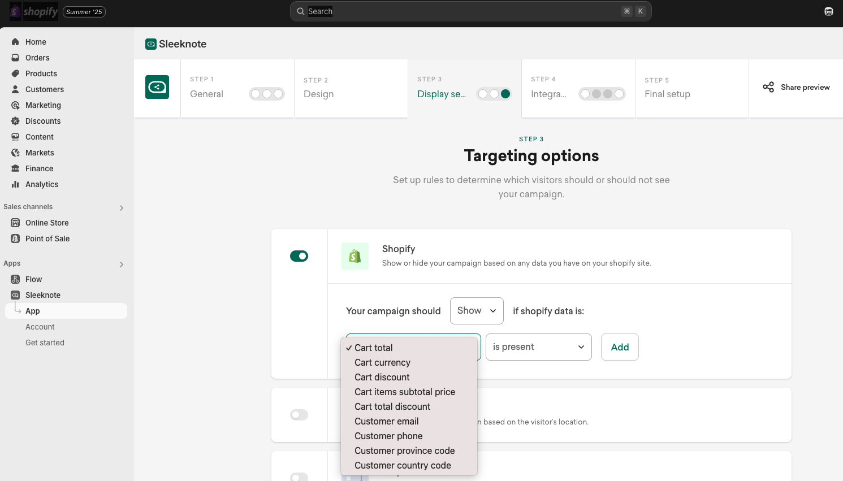The width and height of the screenshot is (843, 481).
Task: Go to Step 2 Design tab
Action: tap(351, 88)
